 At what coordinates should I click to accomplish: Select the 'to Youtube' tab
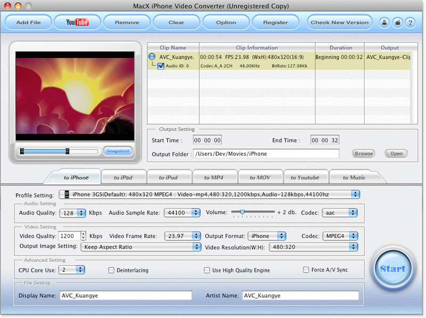pyautogui.click(x=305, y=177)
